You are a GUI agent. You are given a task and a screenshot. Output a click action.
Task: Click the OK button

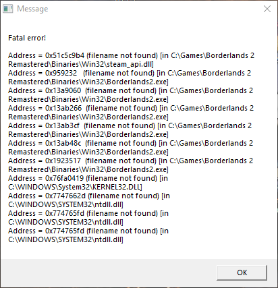(242, 272)
